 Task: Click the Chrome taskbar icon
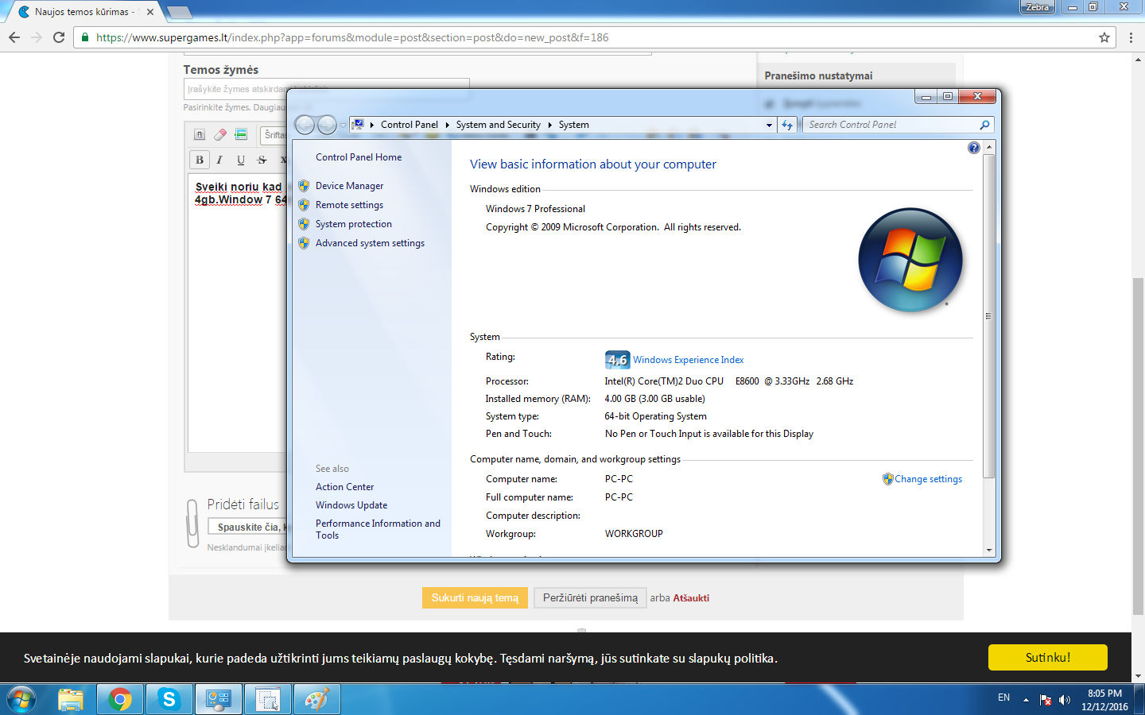click(x=120, y=699)
